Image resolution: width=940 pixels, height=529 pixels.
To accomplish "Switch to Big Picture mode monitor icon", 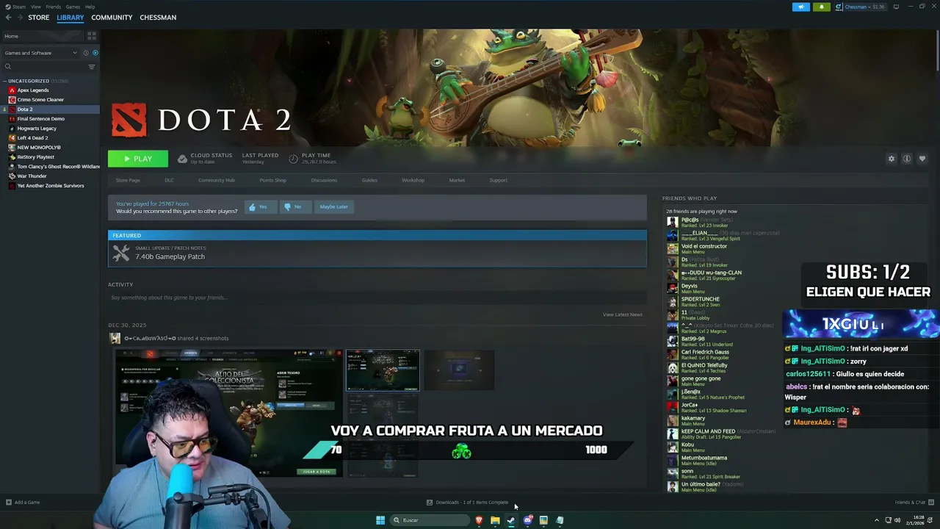I will pos(896,7).
